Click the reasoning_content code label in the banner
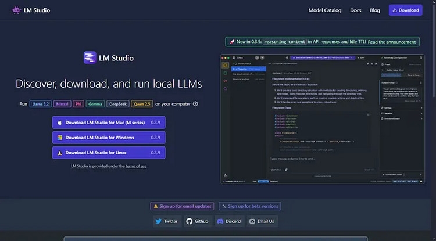The image size is (436, 241). pyautogui.click(x=284, y=42)
